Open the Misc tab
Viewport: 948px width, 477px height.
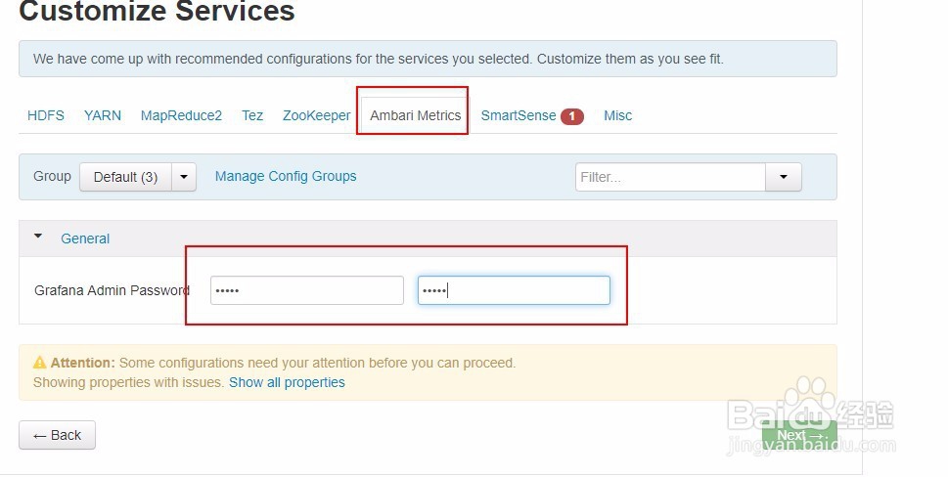pos(617,115)
